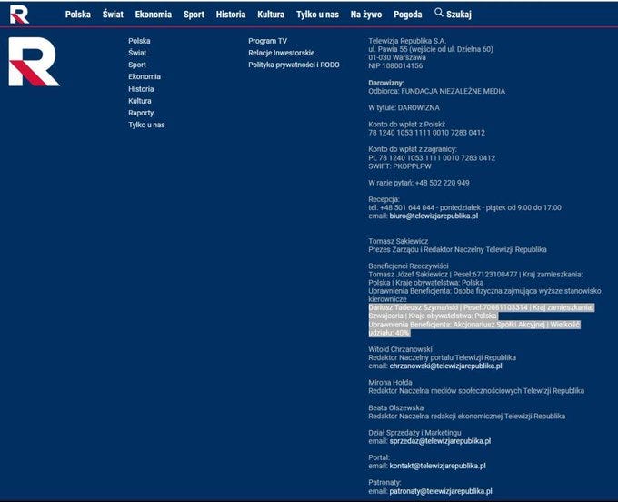Open Historia in top navigation bar
The height and width of the screenshot is (502, 618).
pyautogui.click(x=231, y=15)
